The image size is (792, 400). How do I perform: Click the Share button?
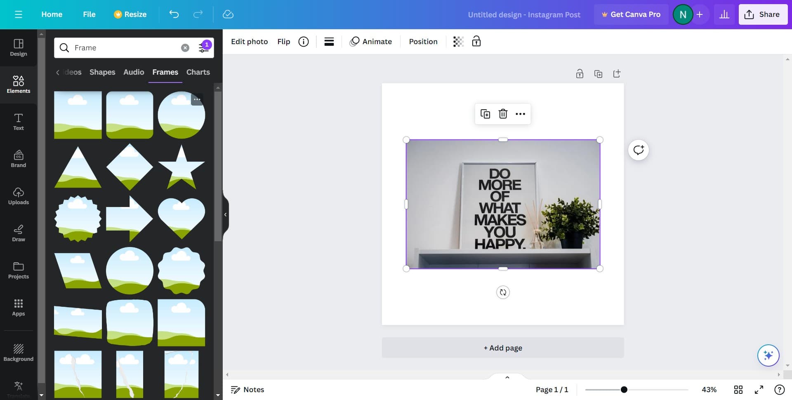(x=762, y=14)
